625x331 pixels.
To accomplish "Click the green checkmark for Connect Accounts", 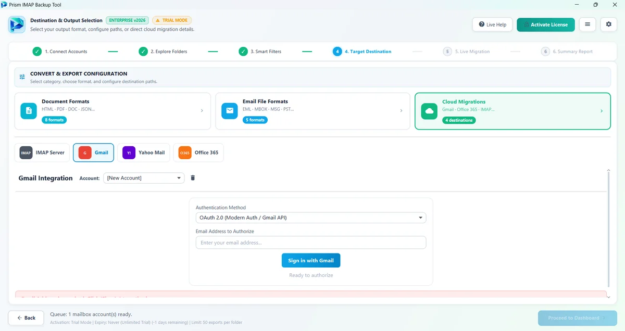I will pyautogui.click(x=37, y=52).
